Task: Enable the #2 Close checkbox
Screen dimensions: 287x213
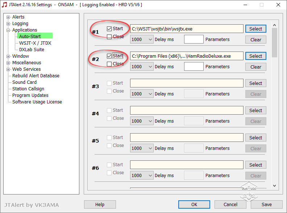Action: click(x=109, y=64)
